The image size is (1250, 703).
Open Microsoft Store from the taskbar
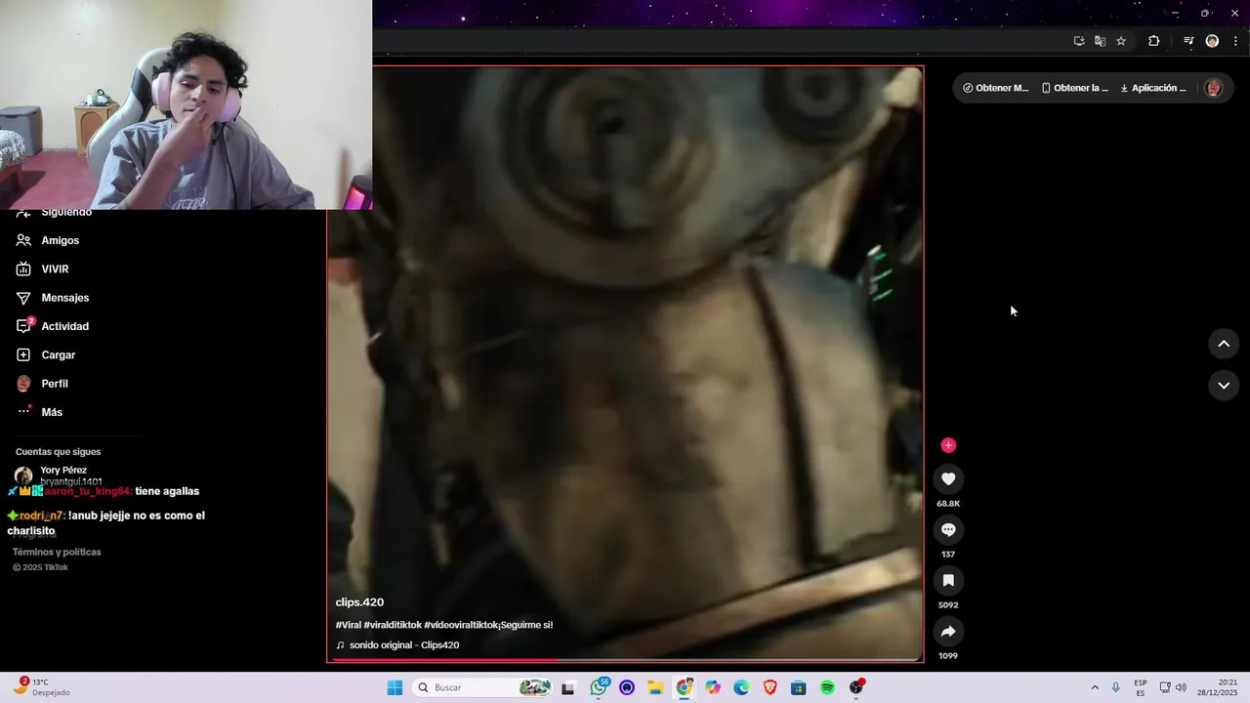[x=798, y=687]
